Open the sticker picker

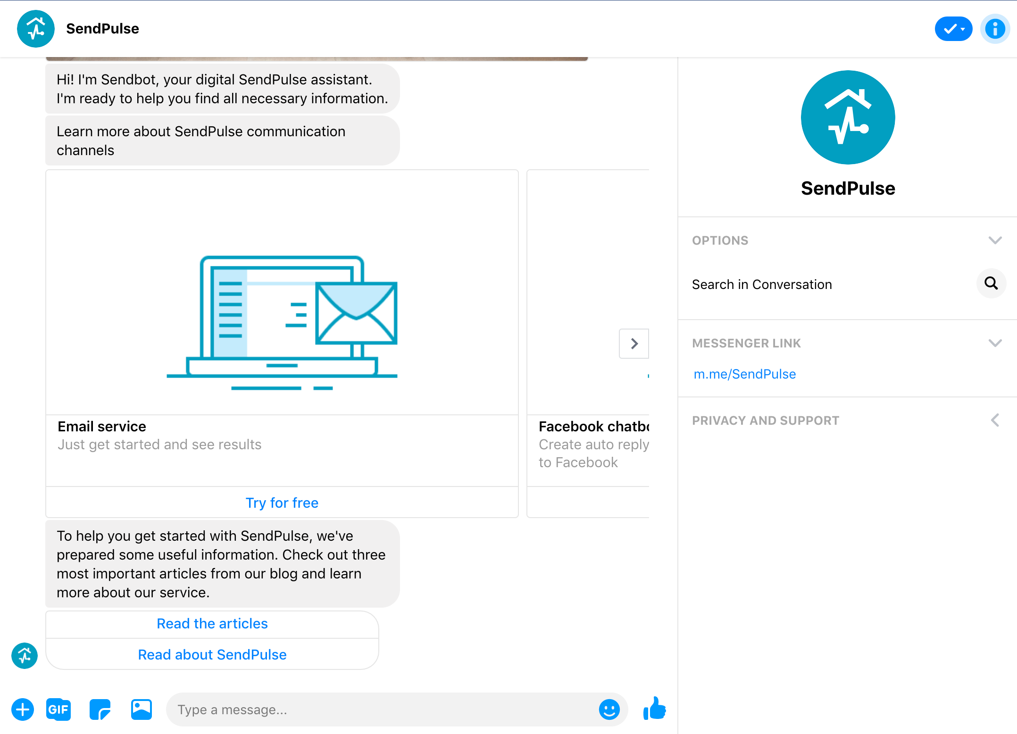pyautogui.click(x=100, y=709)
